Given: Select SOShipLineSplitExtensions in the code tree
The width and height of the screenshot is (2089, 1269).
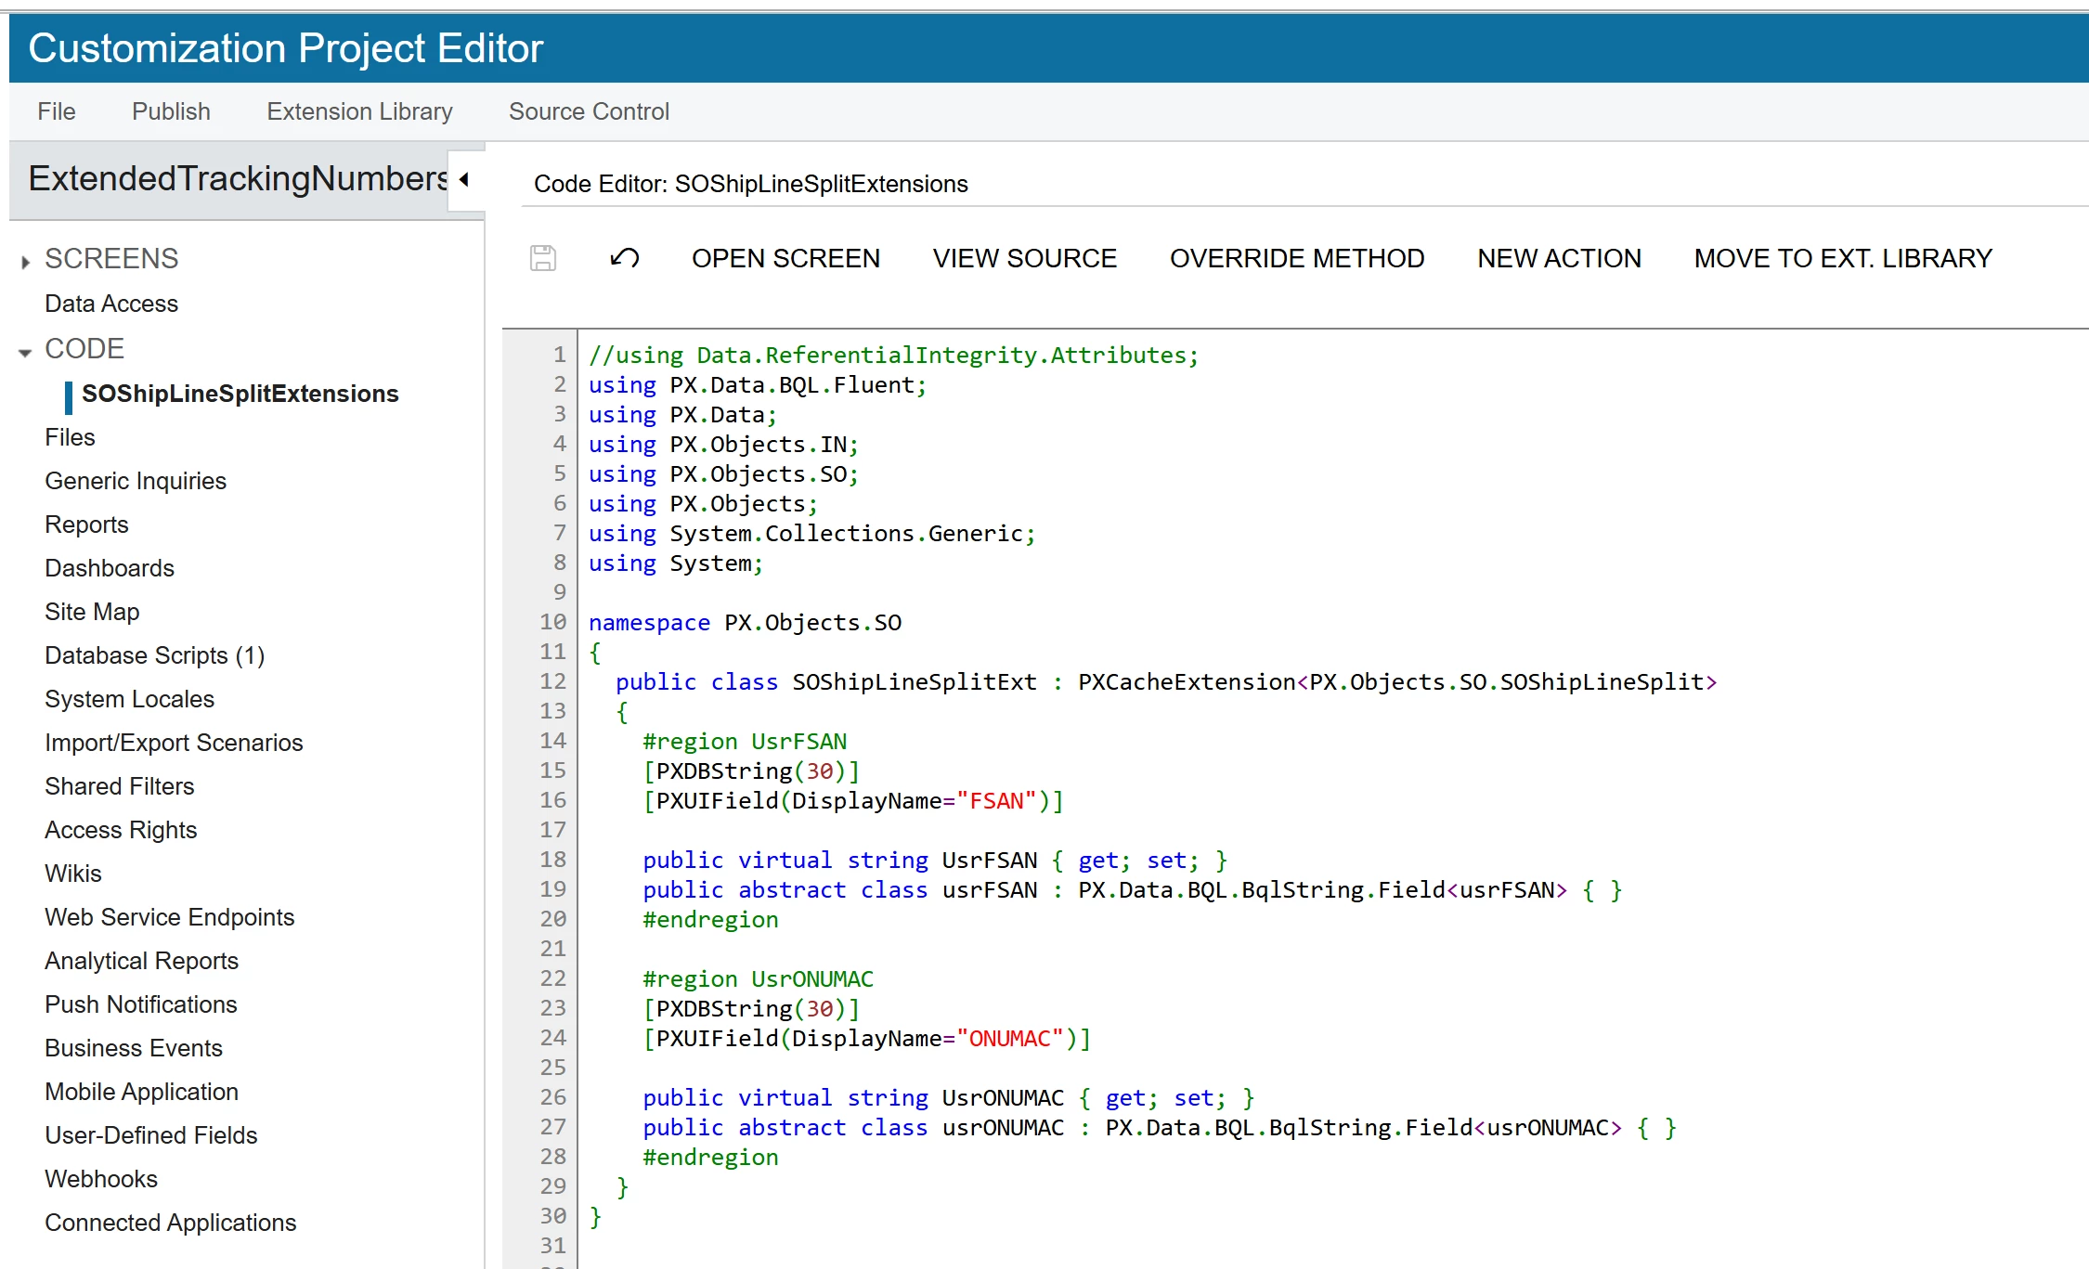Looking at the screenshot, I should click(x=240, y=394).
